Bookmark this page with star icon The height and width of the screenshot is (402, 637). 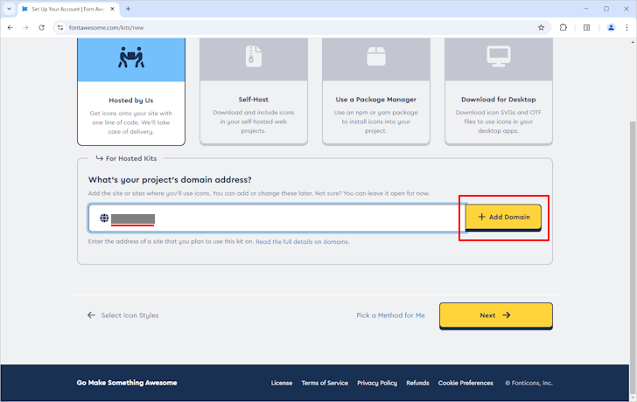coord(542,27)
